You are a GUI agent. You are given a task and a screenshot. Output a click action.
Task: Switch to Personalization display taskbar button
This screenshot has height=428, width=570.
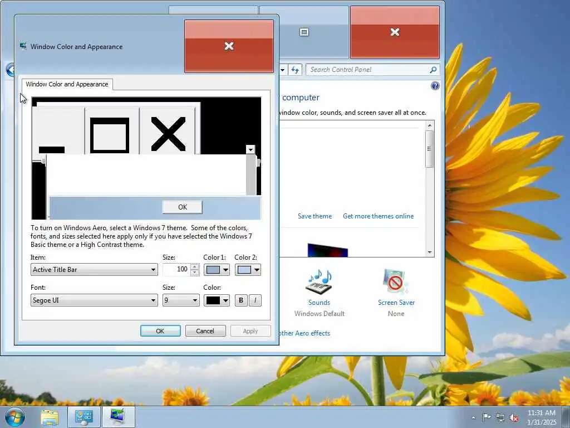[118, 417]
